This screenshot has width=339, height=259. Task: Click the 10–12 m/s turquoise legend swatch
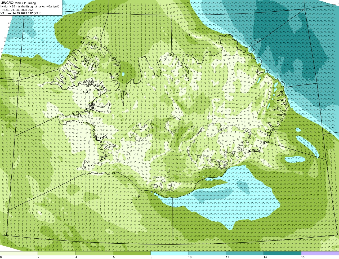[207, 253]
